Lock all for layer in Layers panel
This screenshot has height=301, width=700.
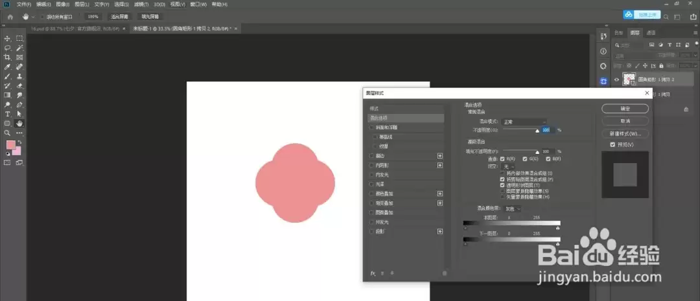tap(662, 65)
